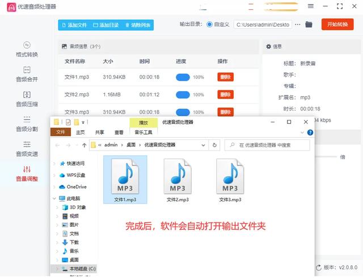Click admin in the address breadcrumb
Image resolution: width=363 pixels, height=278 pixels.
click(x=111, y=145)
